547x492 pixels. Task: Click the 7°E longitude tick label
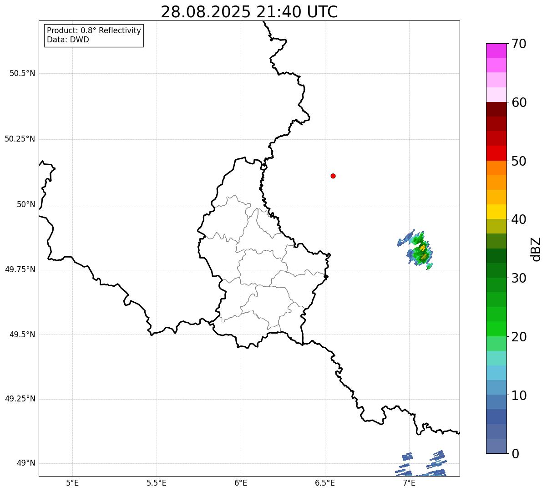click(409, 482)
